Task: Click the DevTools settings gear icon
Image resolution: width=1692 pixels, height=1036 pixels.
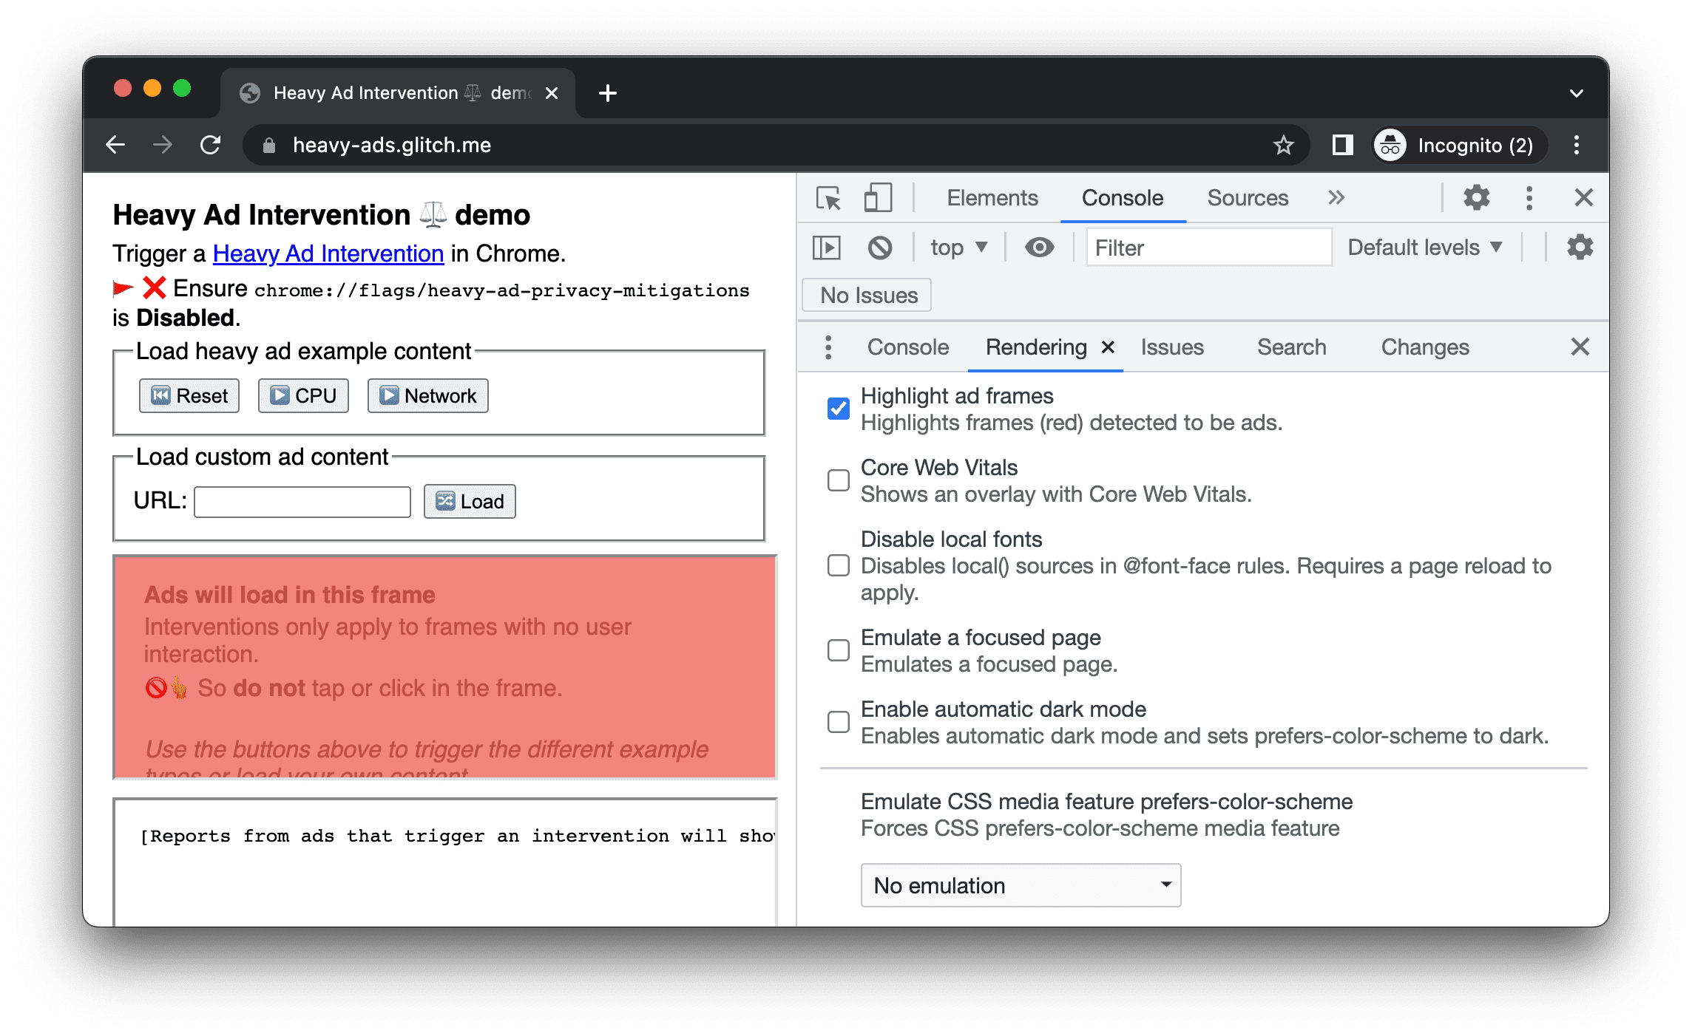Action: tap(1477, 197)
